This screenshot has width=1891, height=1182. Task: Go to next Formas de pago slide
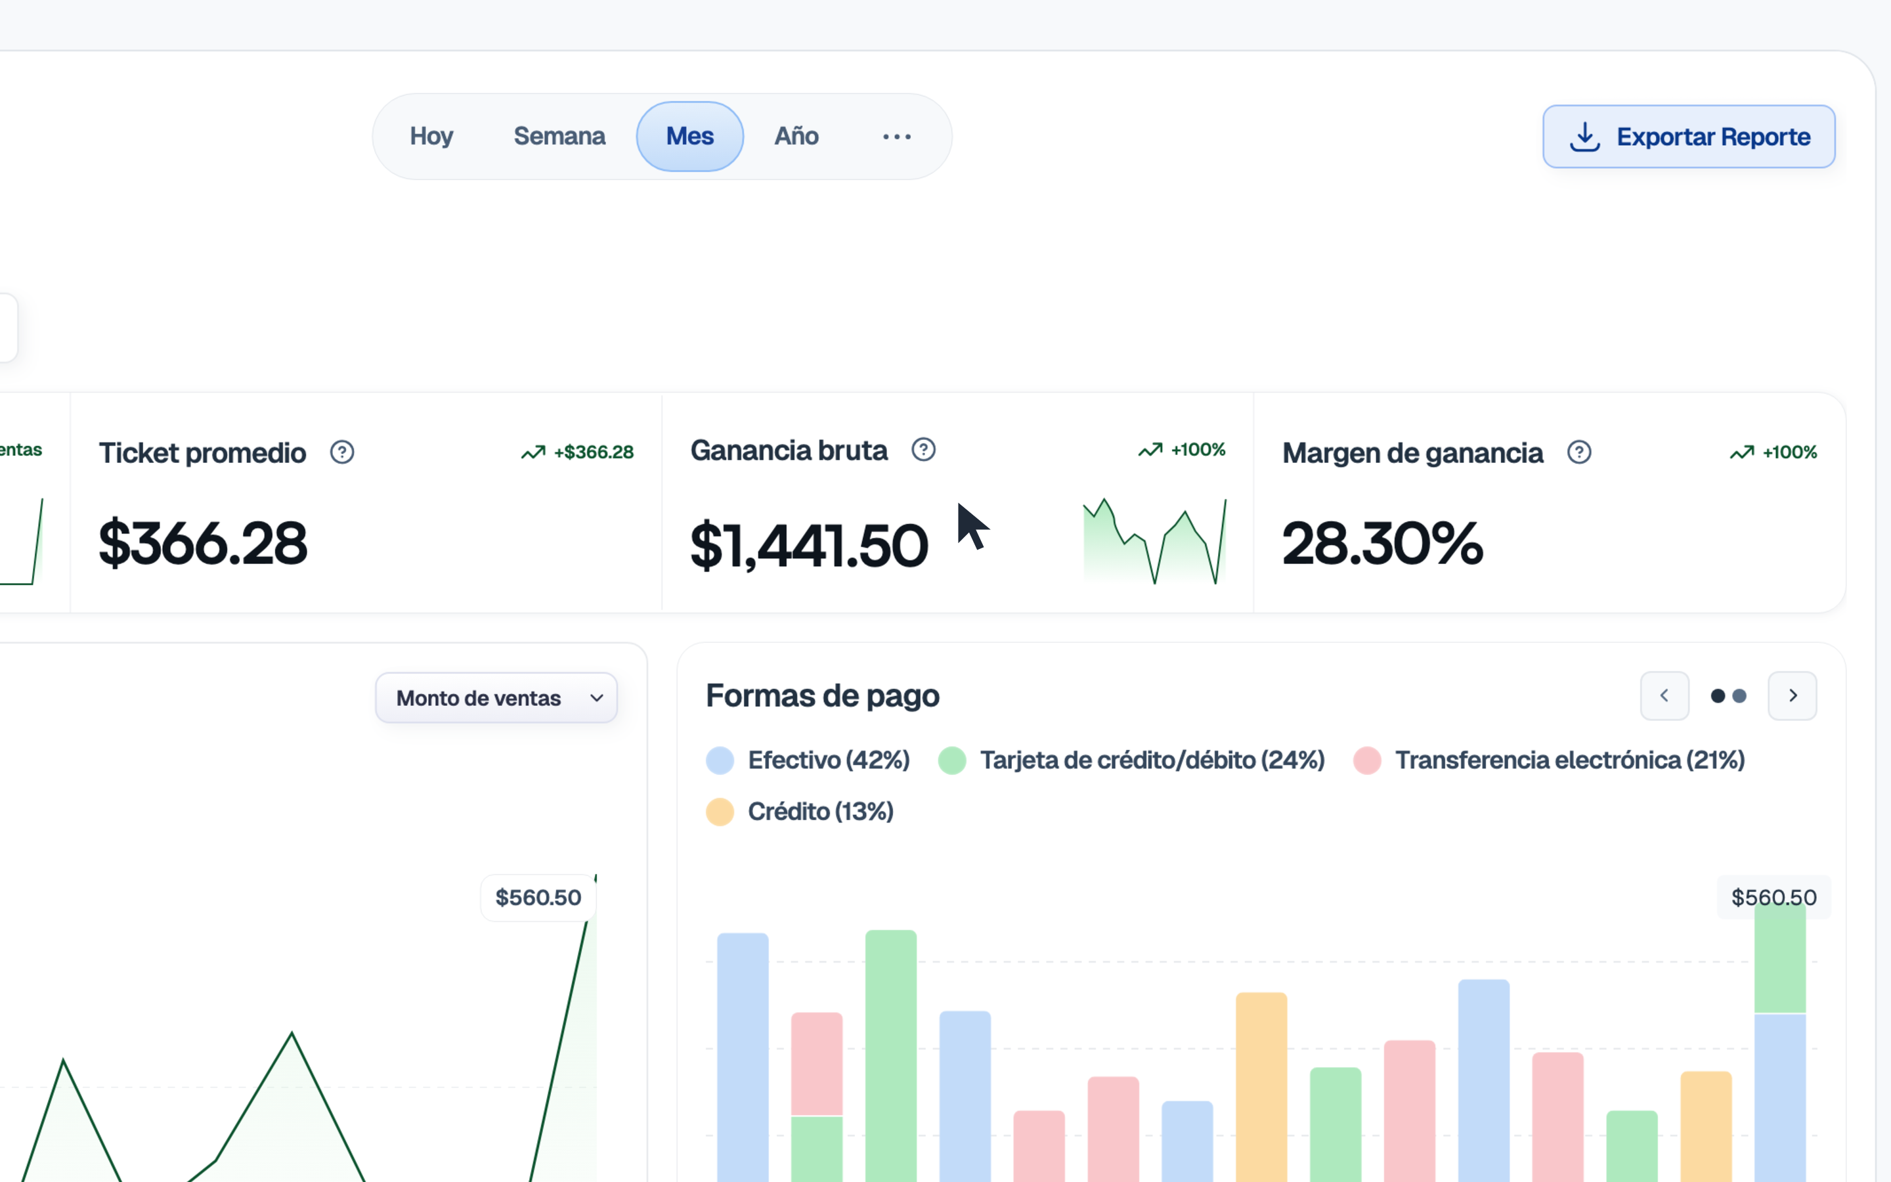(x=1793, y=696)
